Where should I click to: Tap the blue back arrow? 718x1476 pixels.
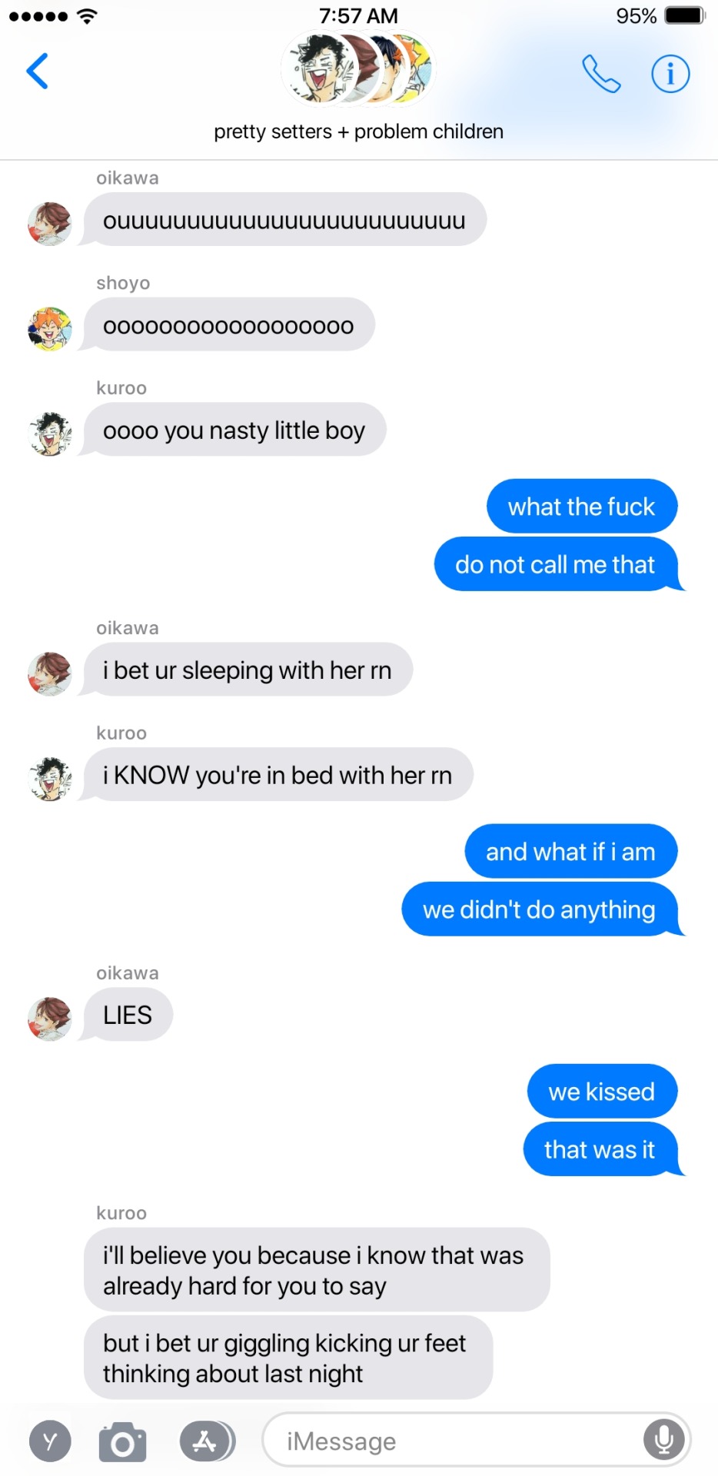(x=38, y=71)
